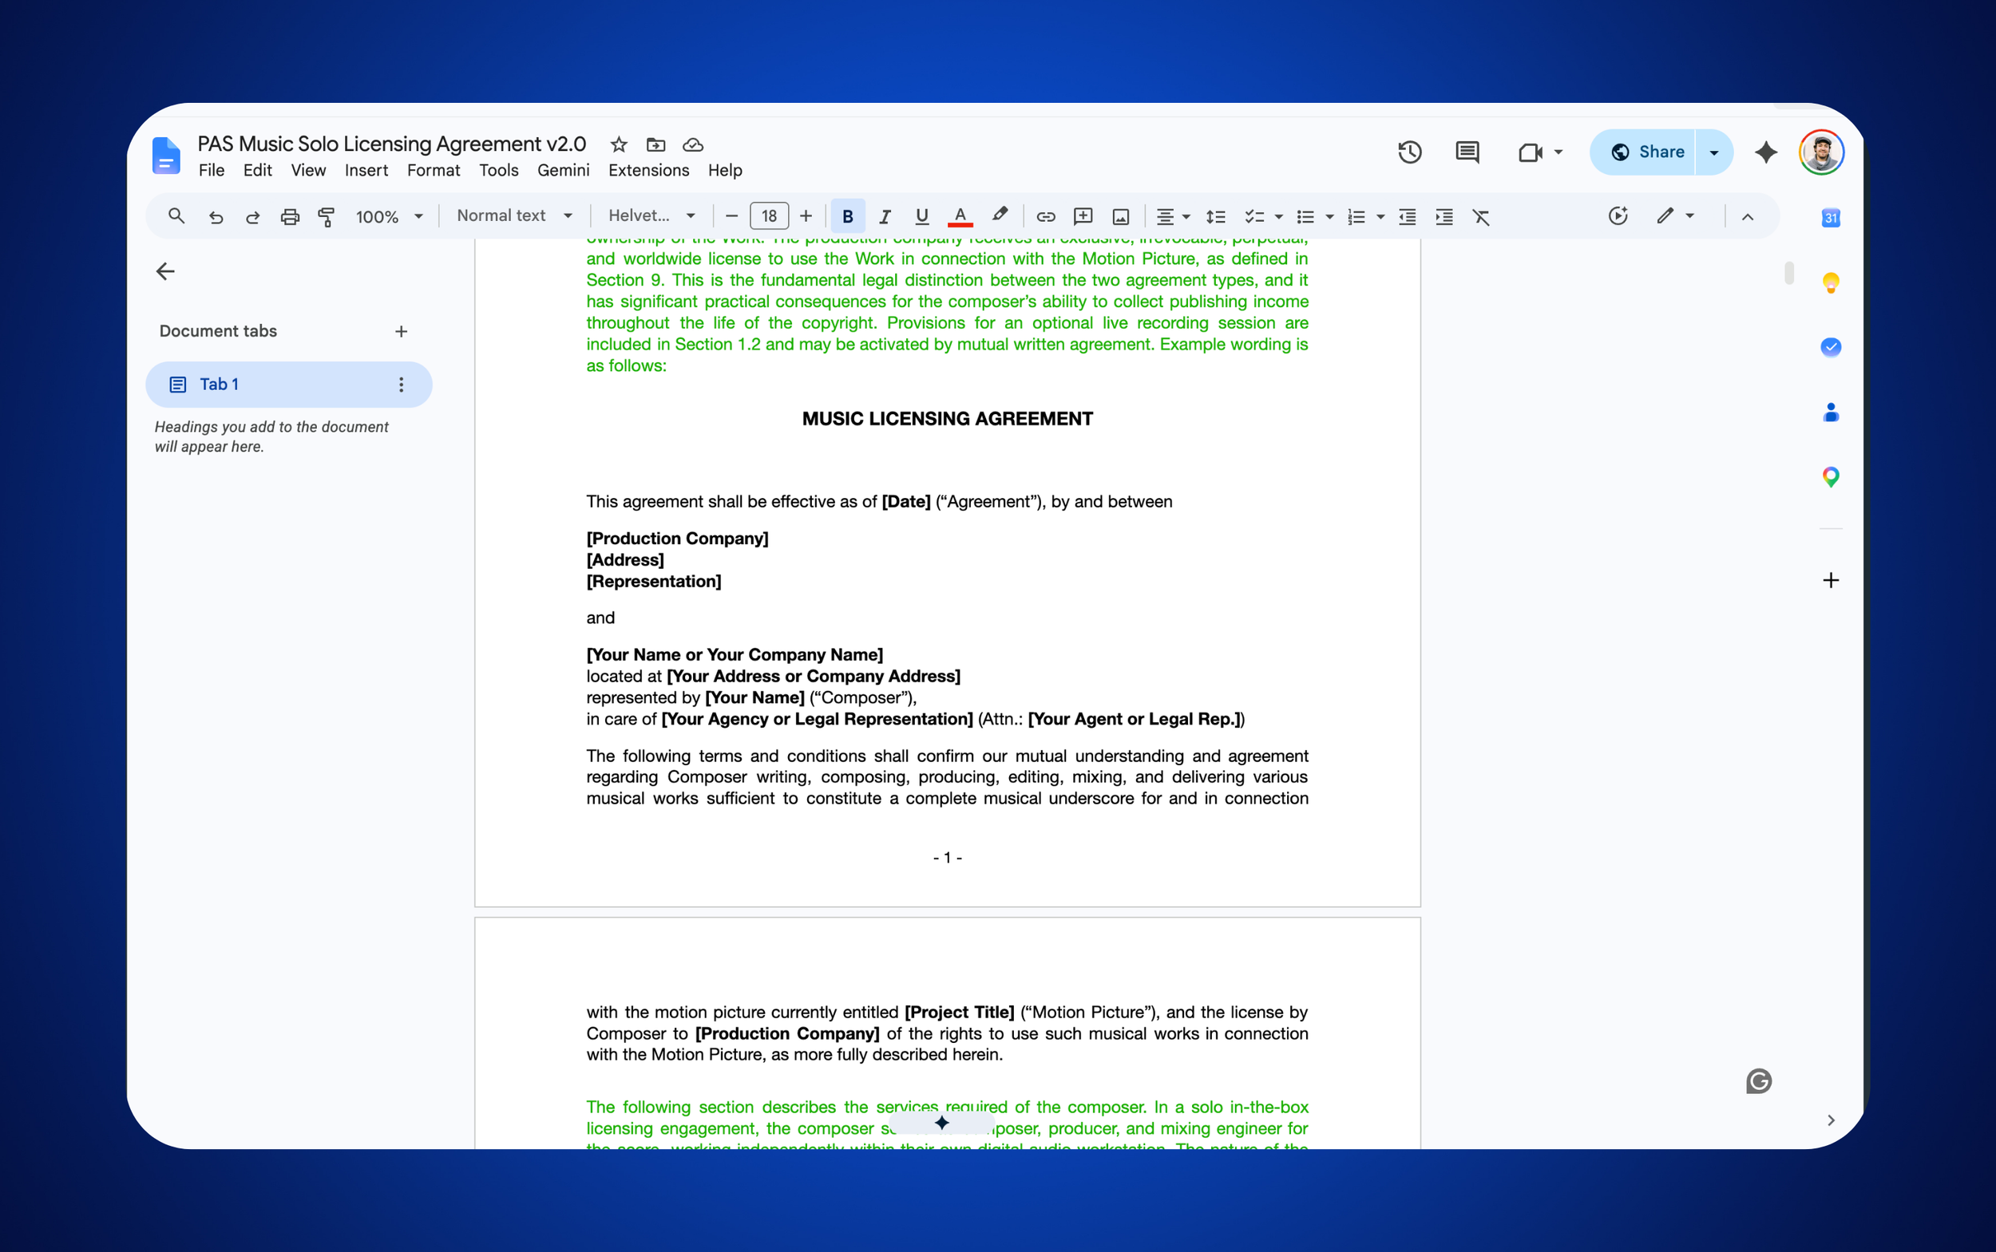The width and height of the screenshot is (1996, 1252).
Task: Open Google Calendar side panel
Action: pos(1831,218)
